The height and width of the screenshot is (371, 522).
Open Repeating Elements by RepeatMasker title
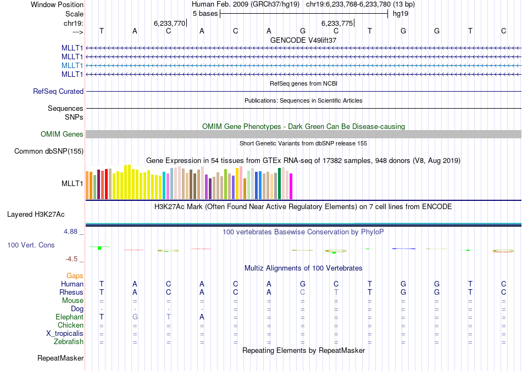coord(303,351)
